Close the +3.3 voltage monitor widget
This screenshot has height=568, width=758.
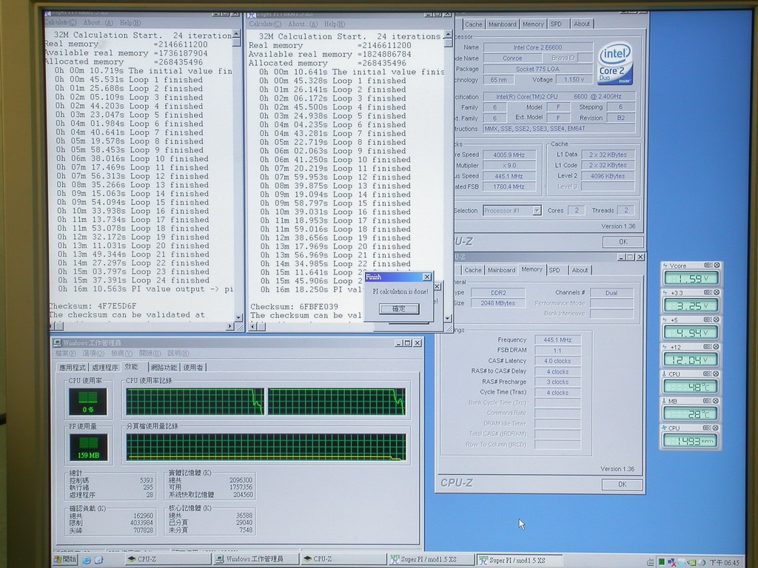[x=716, y=293]
